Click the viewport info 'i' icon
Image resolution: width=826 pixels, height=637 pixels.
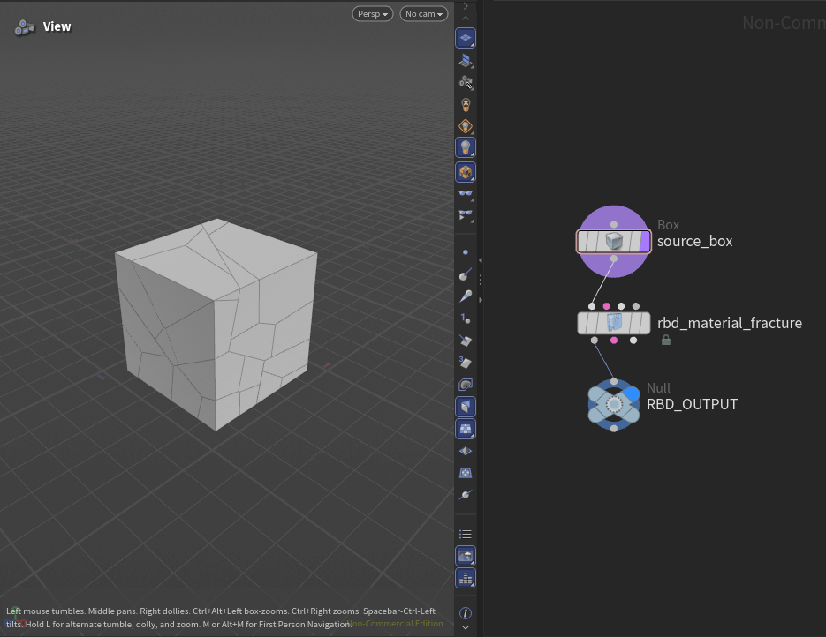(x=466, y=613)
